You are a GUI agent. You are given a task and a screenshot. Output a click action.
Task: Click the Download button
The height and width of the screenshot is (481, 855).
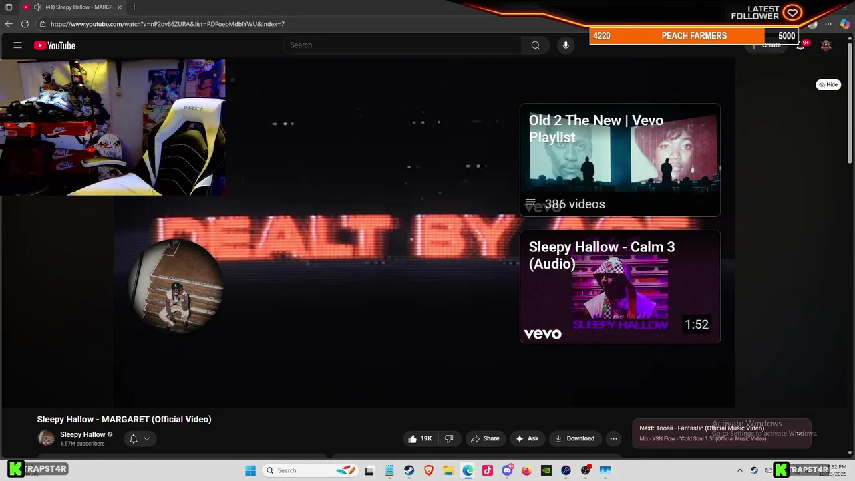574,438
